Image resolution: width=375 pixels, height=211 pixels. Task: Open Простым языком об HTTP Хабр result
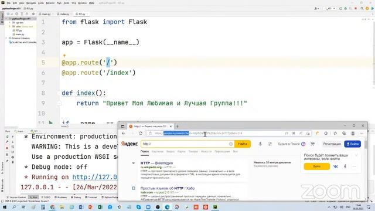click(x=168, y=188)
